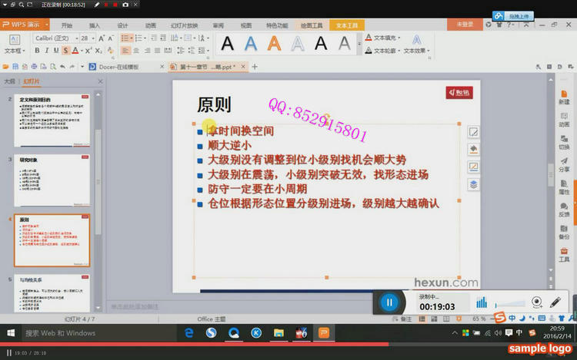
Task: Toggle text shadow S button
Action: tap(65, 51)
